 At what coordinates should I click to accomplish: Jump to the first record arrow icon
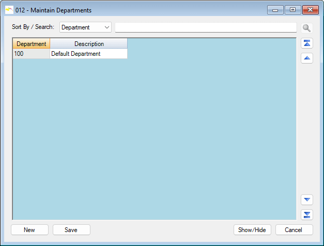307,43
